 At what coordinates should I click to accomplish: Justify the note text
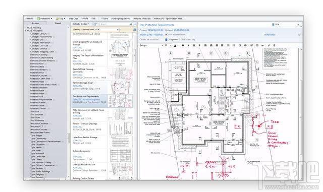pos(222,45)
